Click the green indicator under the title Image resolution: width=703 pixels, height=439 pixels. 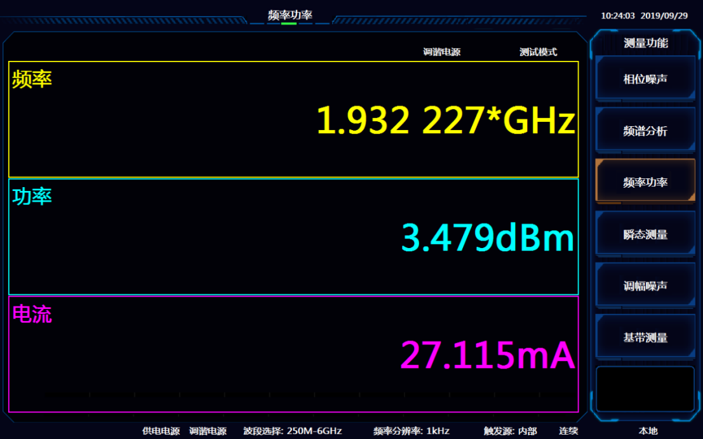289,23
